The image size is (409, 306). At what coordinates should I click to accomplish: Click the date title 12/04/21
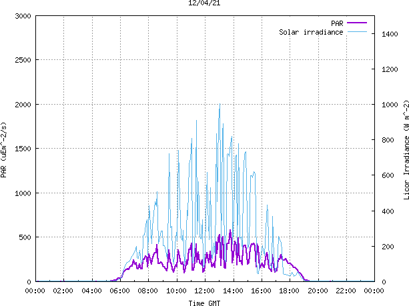pyautogui.click(x=204, y=3)
